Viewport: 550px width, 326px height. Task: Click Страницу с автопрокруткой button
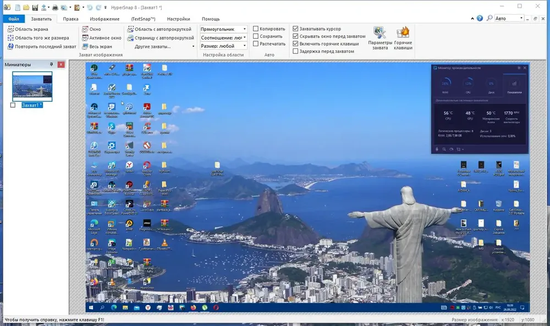[161, 38]
